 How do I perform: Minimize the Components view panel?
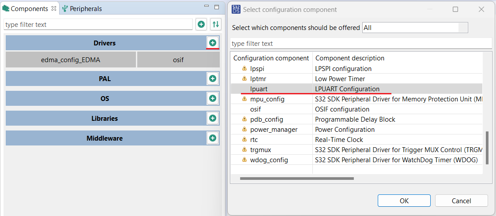207,7
